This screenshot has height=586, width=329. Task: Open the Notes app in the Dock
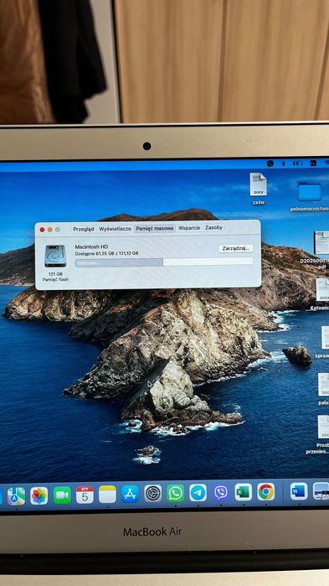click(x=107, y=495)
